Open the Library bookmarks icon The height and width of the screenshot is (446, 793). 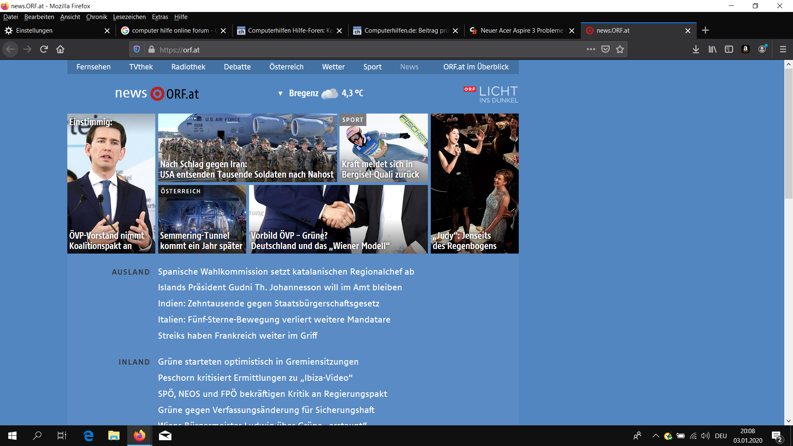click(x=712, y=50)
